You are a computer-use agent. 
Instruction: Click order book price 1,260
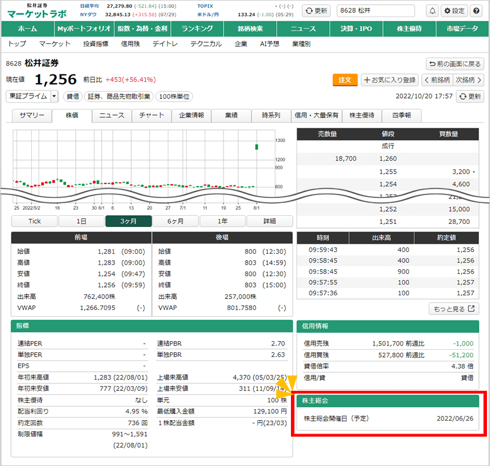click(388, 159)
